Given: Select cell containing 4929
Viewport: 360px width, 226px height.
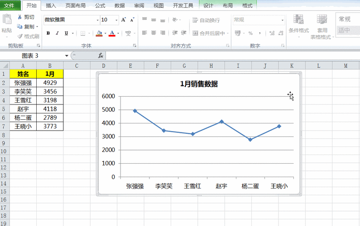Looking at the screenshot, I should click(x=50, y=83).
